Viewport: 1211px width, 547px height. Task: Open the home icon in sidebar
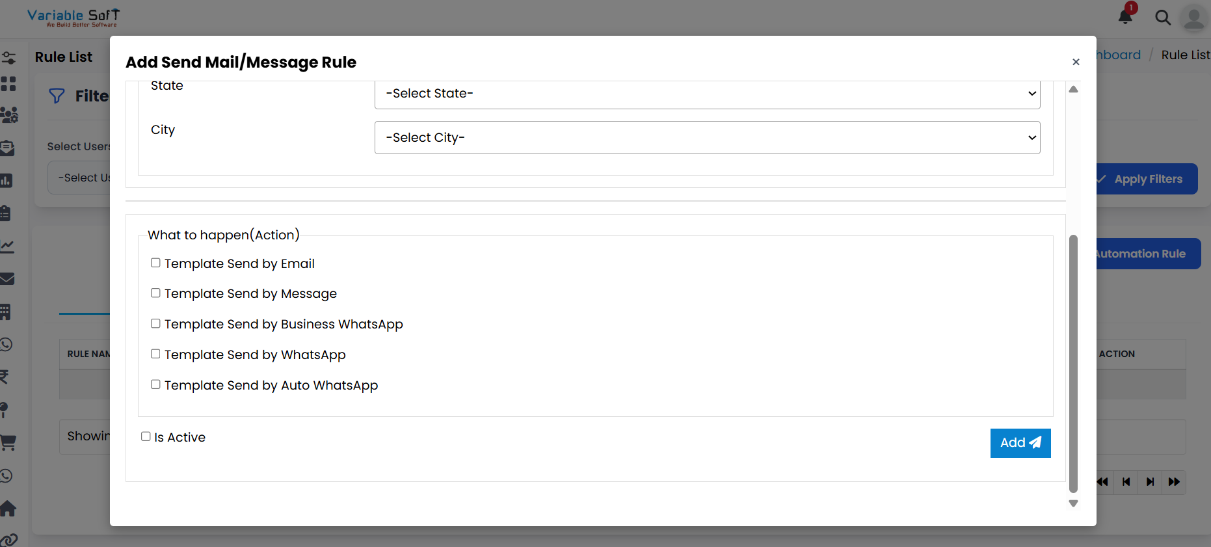8,508
